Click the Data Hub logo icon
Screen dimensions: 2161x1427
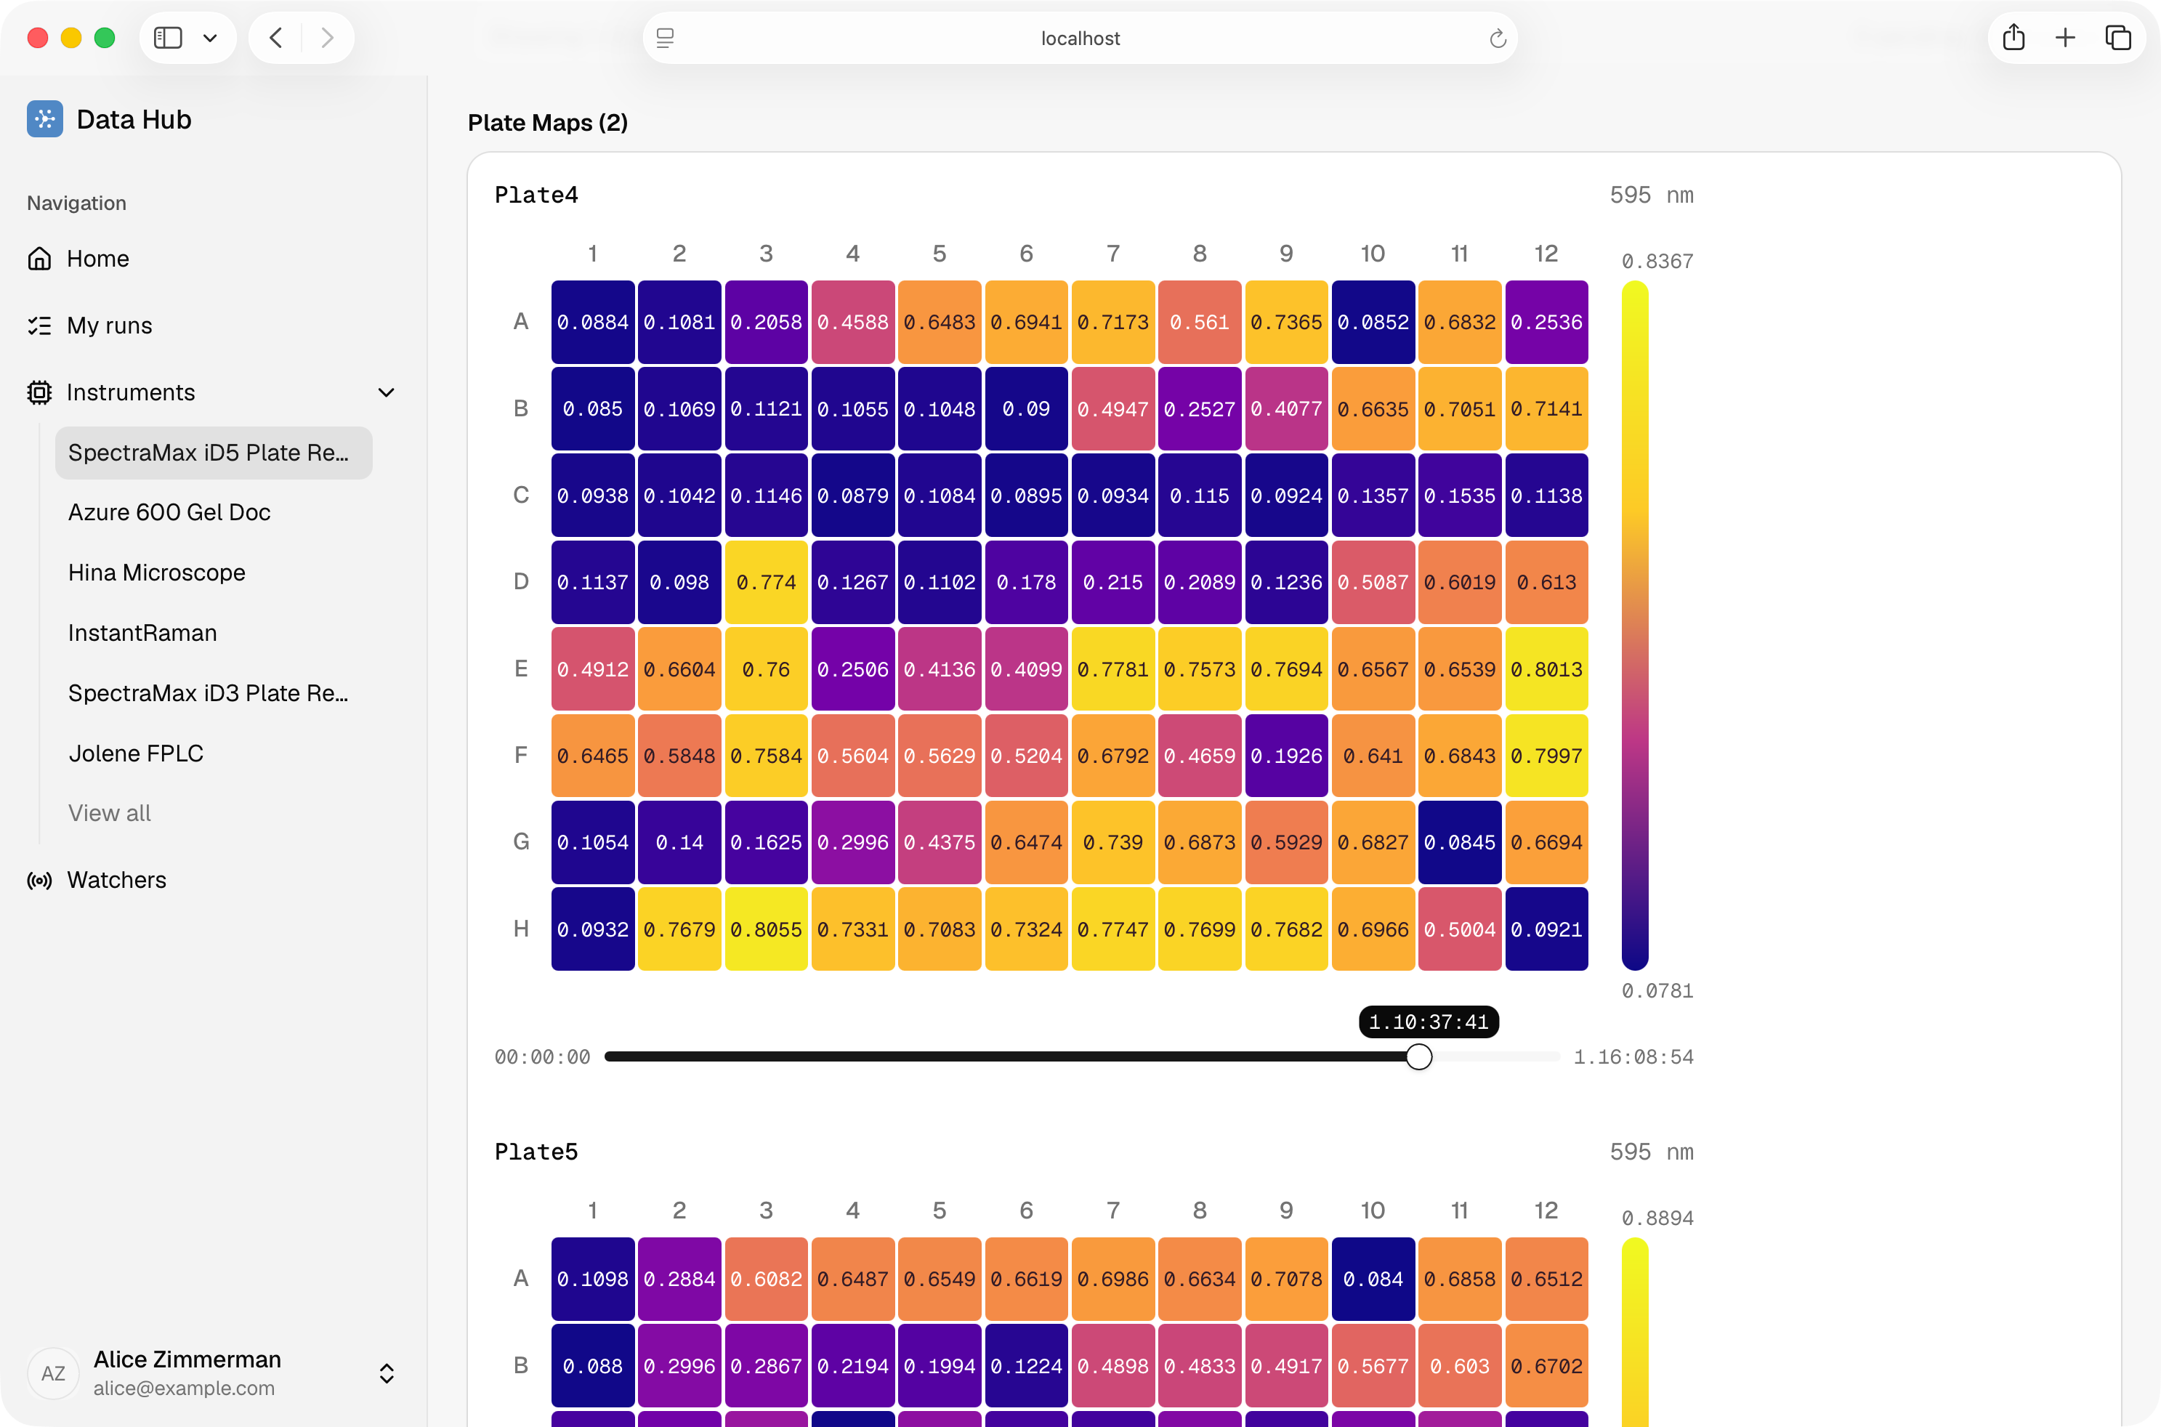[44, 119]
